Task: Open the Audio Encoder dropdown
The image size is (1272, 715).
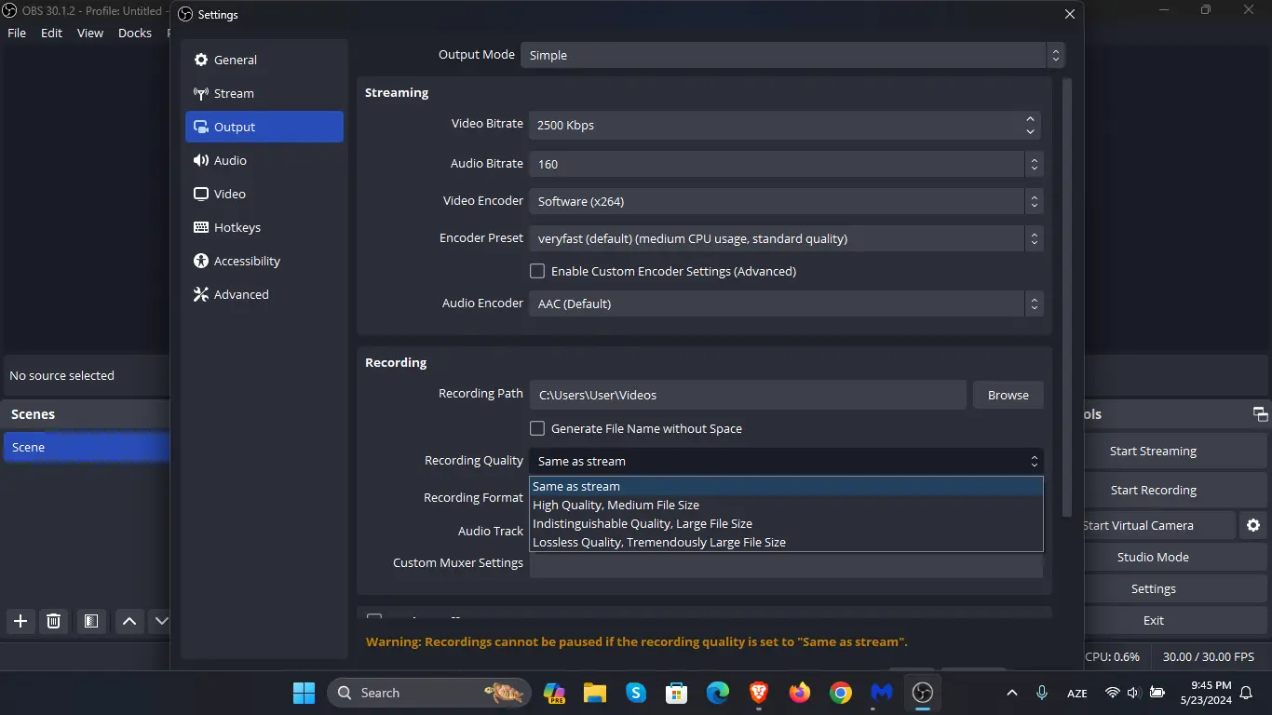Action: [x=786, y=304]
